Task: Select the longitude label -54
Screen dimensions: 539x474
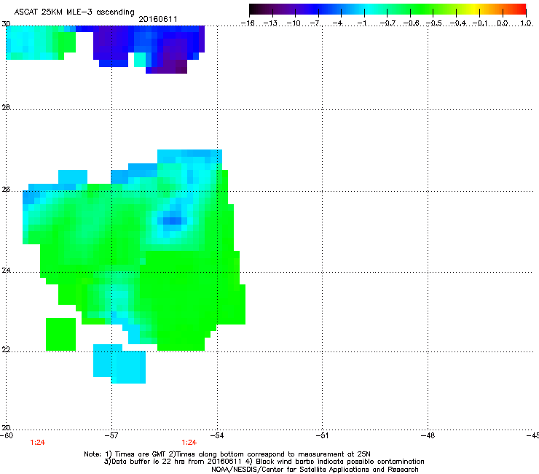Action: (217, 435)
